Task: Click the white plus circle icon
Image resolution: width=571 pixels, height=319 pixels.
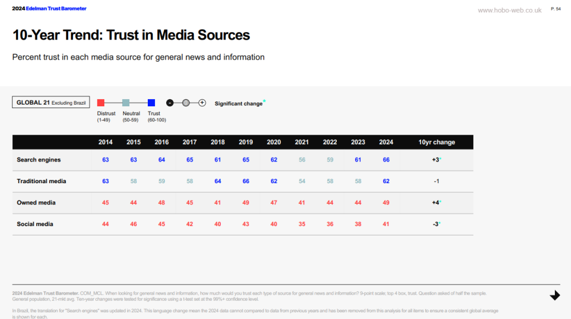Action: pyautogui.click(x=202, y=102)
